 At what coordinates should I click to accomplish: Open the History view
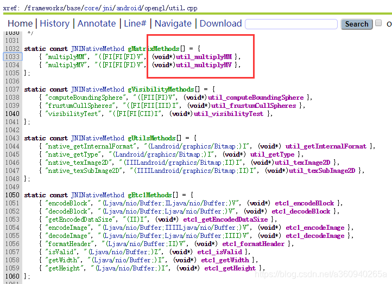tap(54, 23)
